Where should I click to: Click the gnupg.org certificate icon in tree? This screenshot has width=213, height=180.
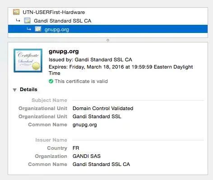[38, 29]
